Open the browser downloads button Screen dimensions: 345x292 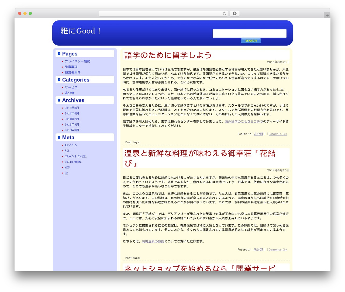click(x=234, y=13)
